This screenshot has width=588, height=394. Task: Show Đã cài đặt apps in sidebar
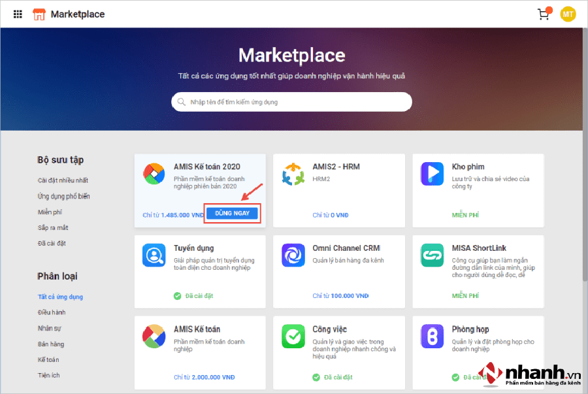click(52, 244)
